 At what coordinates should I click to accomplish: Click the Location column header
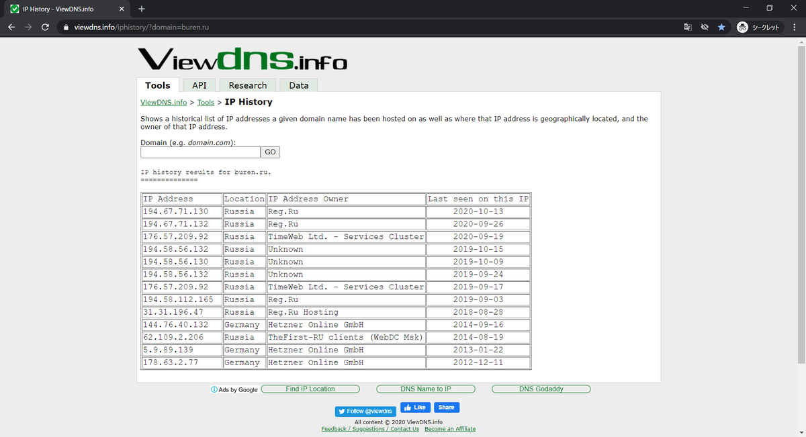click(244, 199)
